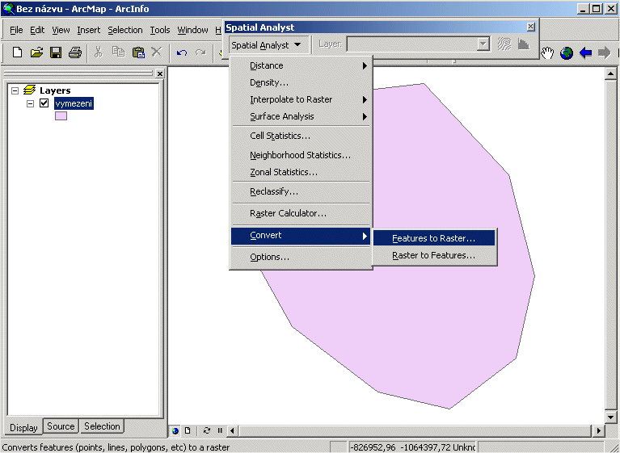Click the map's scroll down arrow

(x=610, y=417)
